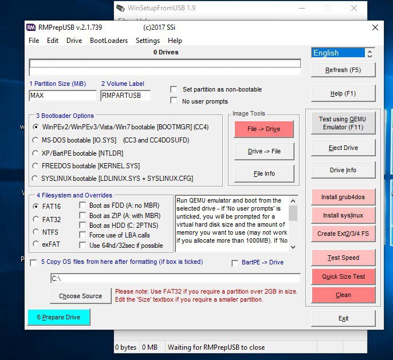Click the help text scroll-down arrow

pyautogui.click(x=293, y=247)
